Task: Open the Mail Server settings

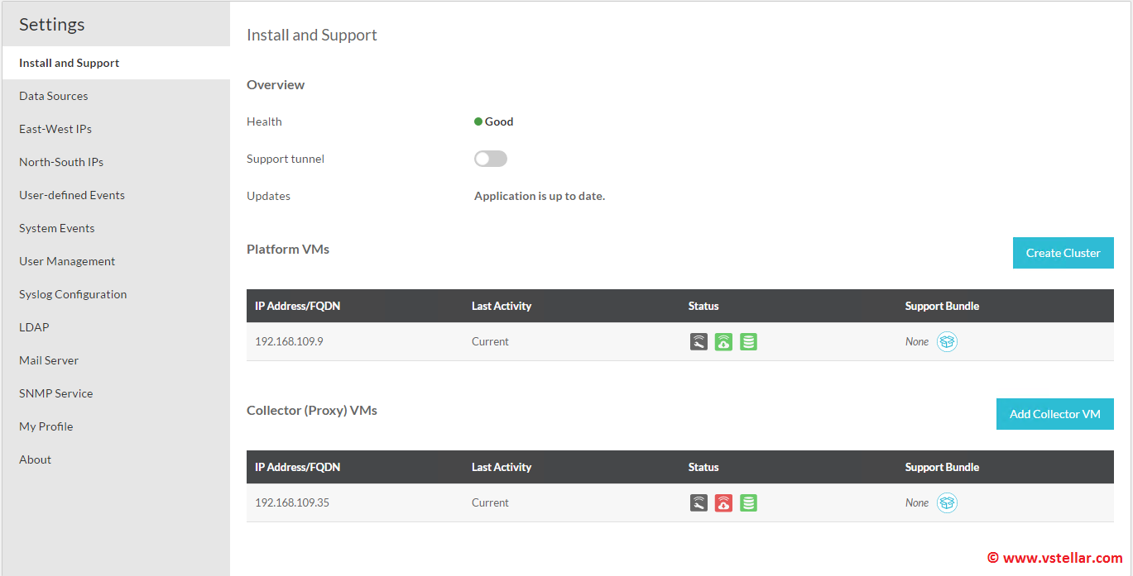Action: pyautogui.click(x=49, y=360)
